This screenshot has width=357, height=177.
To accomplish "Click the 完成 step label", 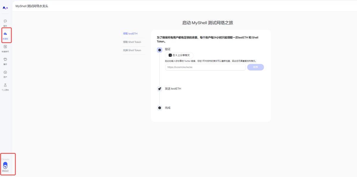I will click(x=168, y=108).
